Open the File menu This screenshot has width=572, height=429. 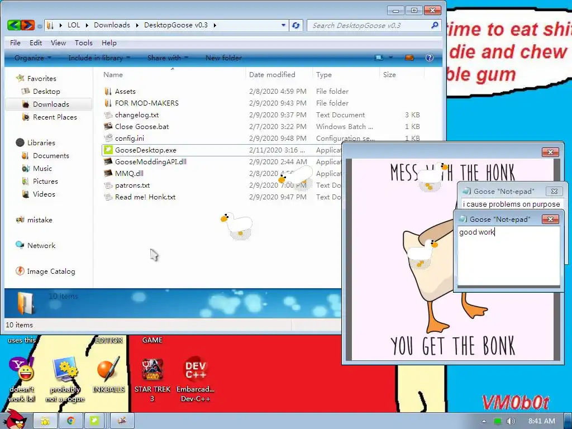pos(15,42)
